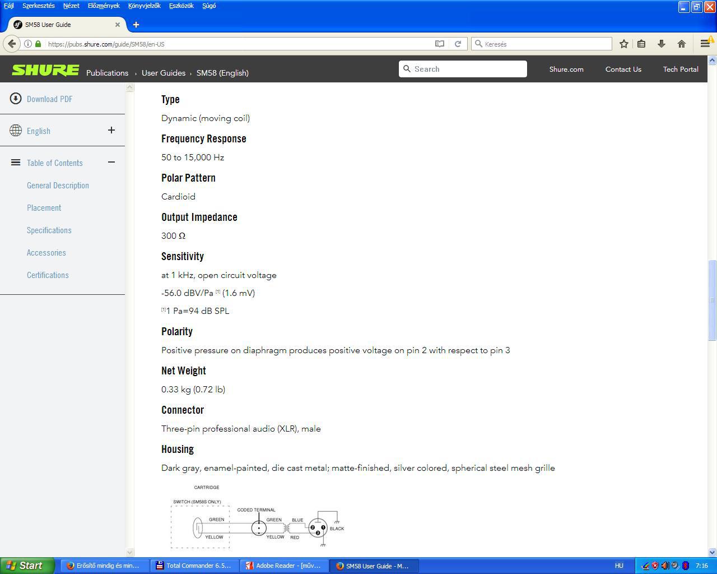Screen dimensions: 717x574
Task: Click the Shure logo
Action: tap(45, 70)
